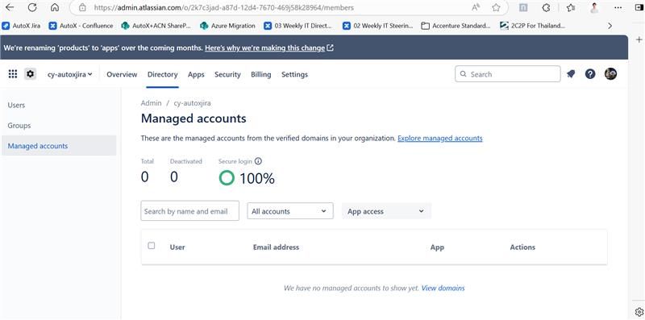
Task: Switch to the Directory tab
Action: pos(163,74)
